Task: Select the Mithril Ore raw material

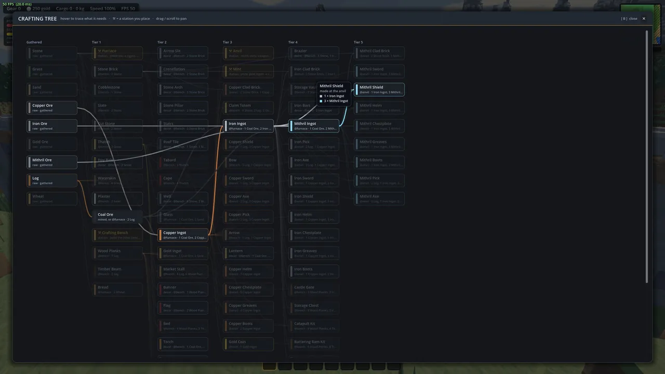Action: (52, 162)
